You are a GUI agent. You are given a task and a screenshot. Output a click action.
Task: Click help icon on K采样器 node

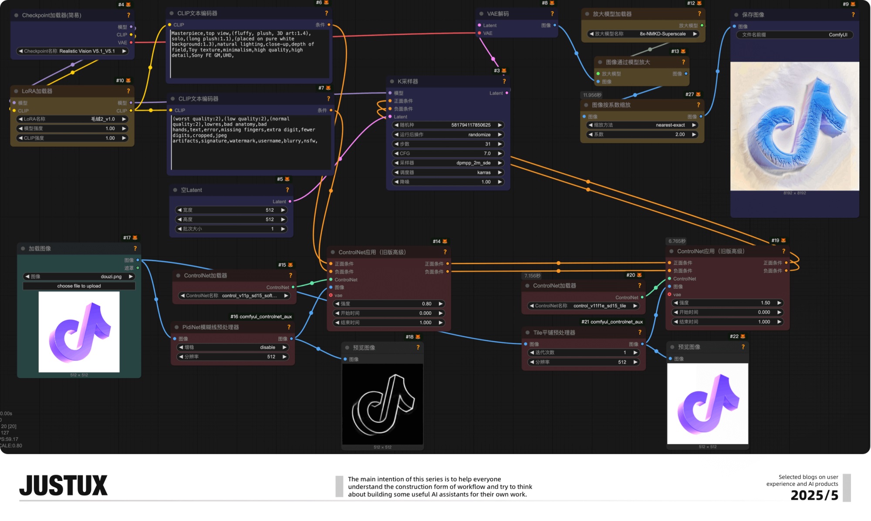tap(504, 81)
